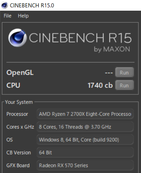Click the Cinebench title bar app icon
Viewport: 141px width, 173px height.
click(x=4, y=5)
